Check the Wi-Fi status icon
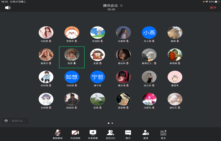The width and height of the screenshot is (221, 141). point(207,2)
